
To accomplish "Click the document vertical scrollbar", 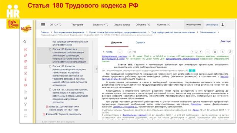I will click(x=234, y=83).
